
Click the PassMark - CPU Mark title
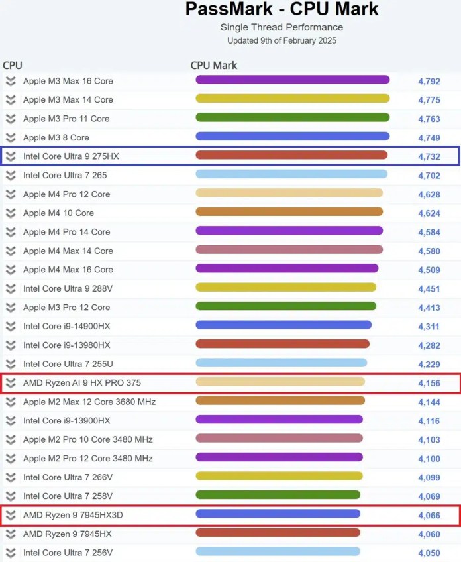282,9
